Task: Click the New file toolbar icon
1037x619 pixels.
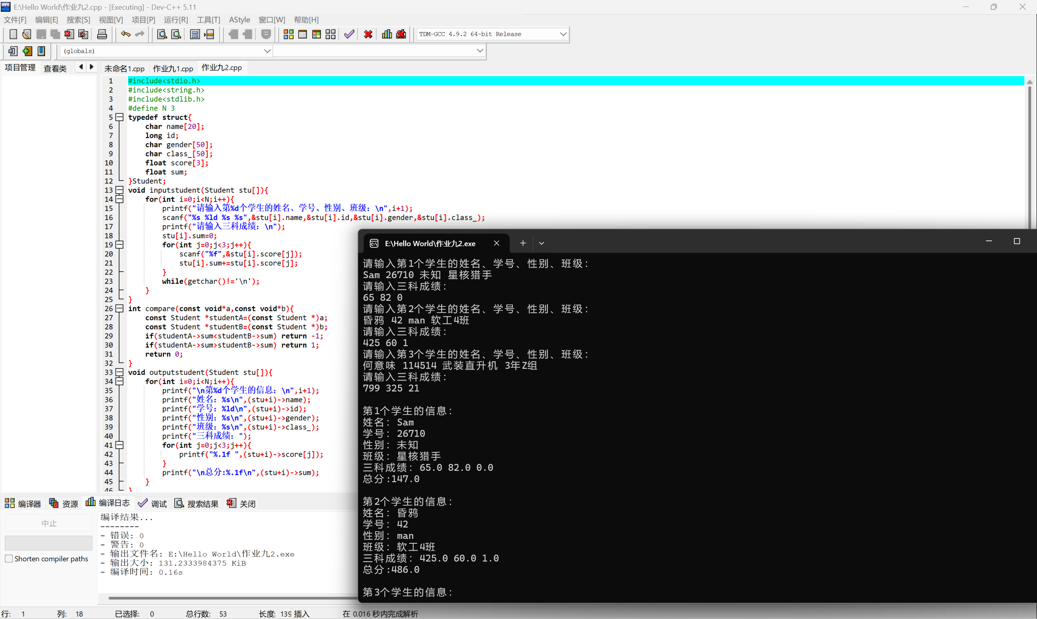Action: (x=13, y=34)
